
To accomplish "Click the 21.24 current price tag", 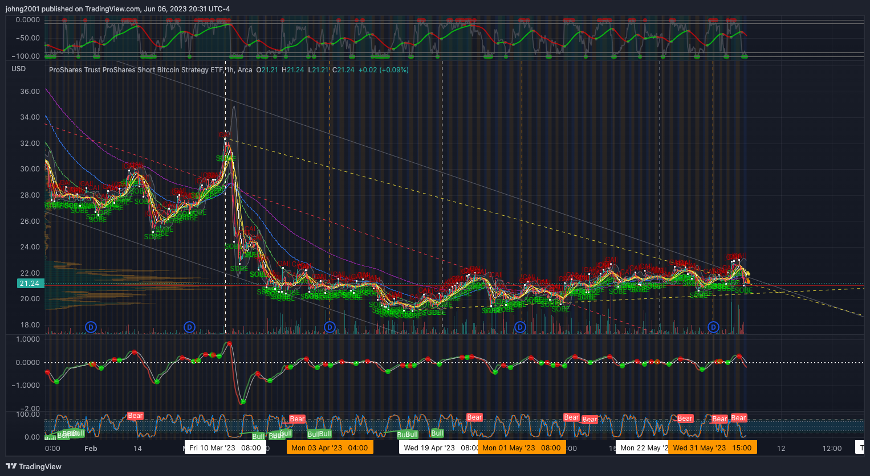I will pos(30,284).
